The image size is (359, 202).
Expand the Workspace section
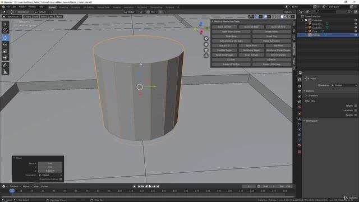311,121
